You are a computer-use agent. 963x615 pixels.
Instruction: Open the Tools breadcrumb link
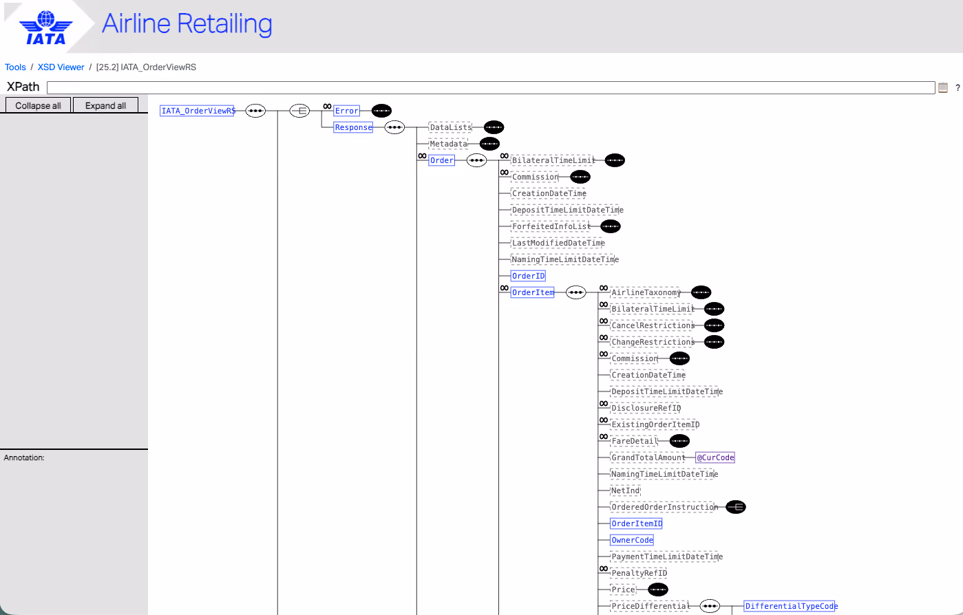click(x=15, y=67)
